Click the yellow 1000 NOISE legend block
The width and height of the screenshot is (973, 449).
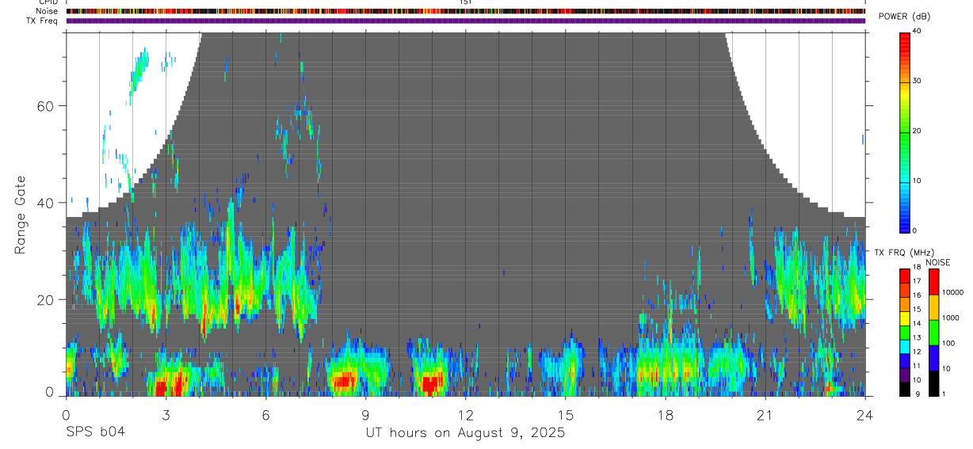pyautogui.click(x=933, y=307)
